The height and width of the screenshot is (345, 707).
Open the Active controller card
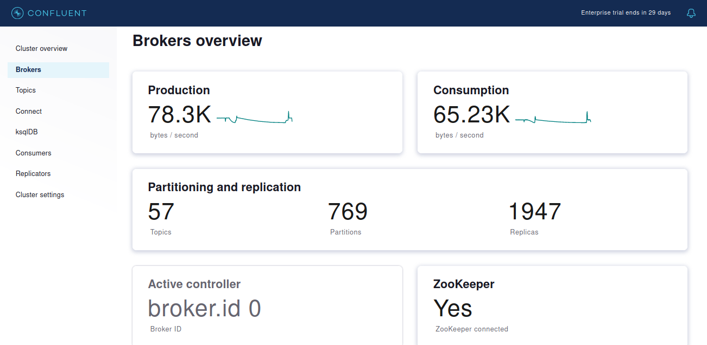point(267,306)
